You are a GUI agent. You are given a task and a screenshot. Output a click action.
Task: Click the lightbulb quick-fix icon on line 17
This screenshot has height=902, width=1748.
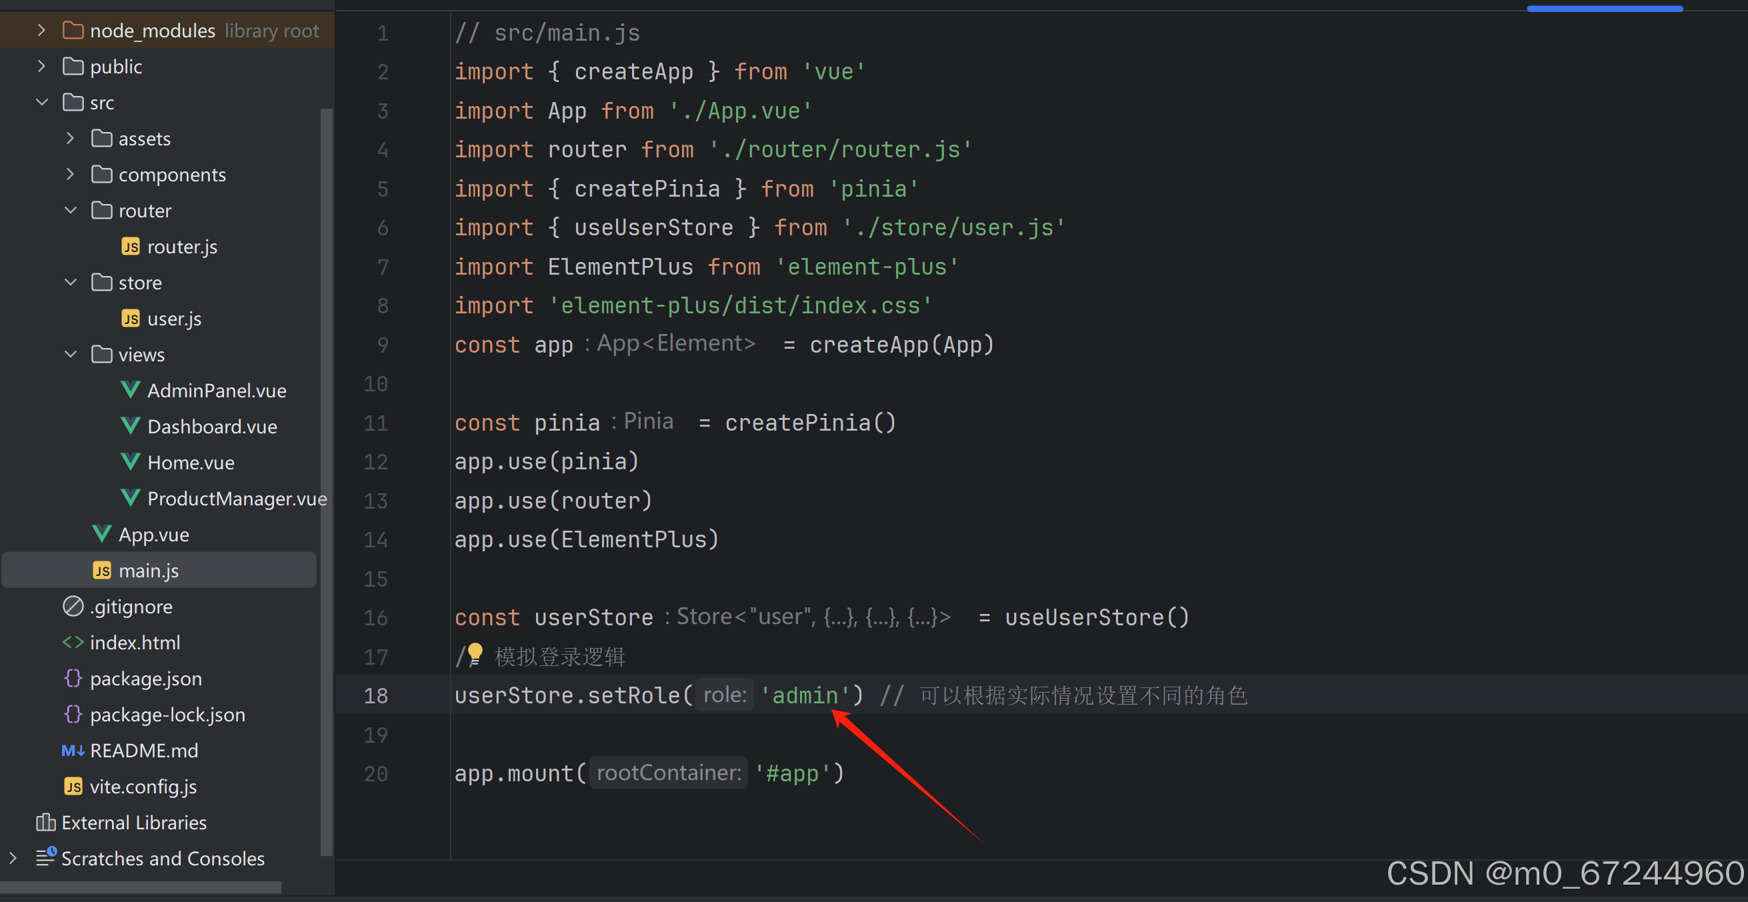click(x=475, y=653)
